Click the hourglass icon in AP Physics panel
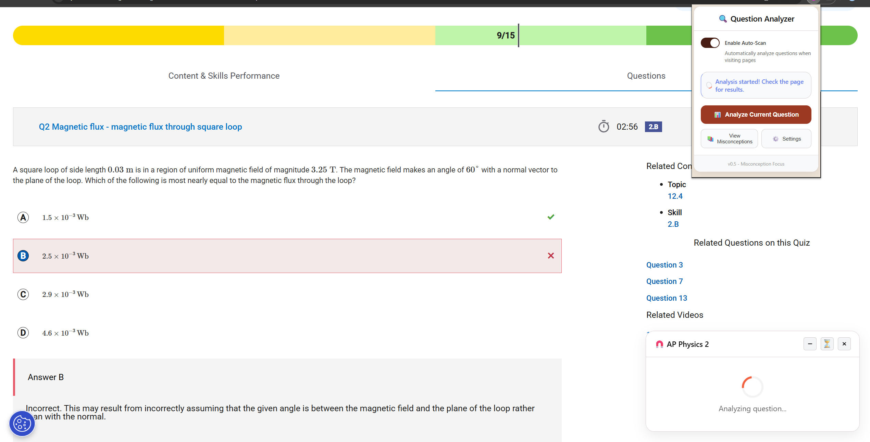The height and width of the screenshot is (442, 870). [827, 344]
